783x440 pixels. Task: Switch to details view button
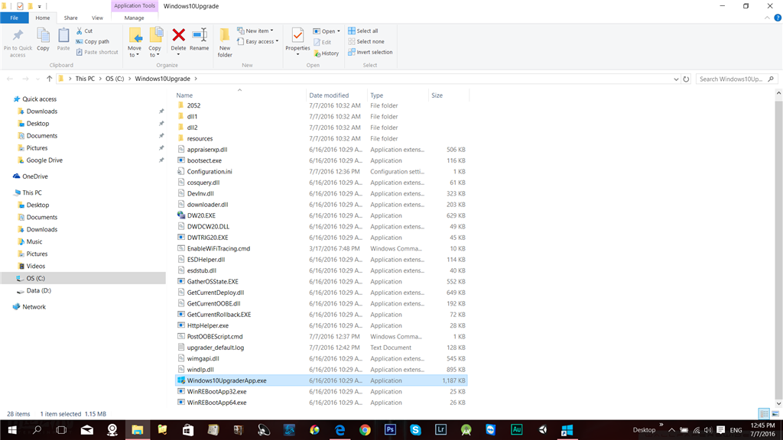point(764,414)
